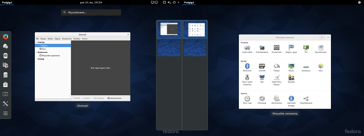Screen dimensions: 364x136
Task: Open Settings wrench icon in the dash
Action: pos(6,104)
